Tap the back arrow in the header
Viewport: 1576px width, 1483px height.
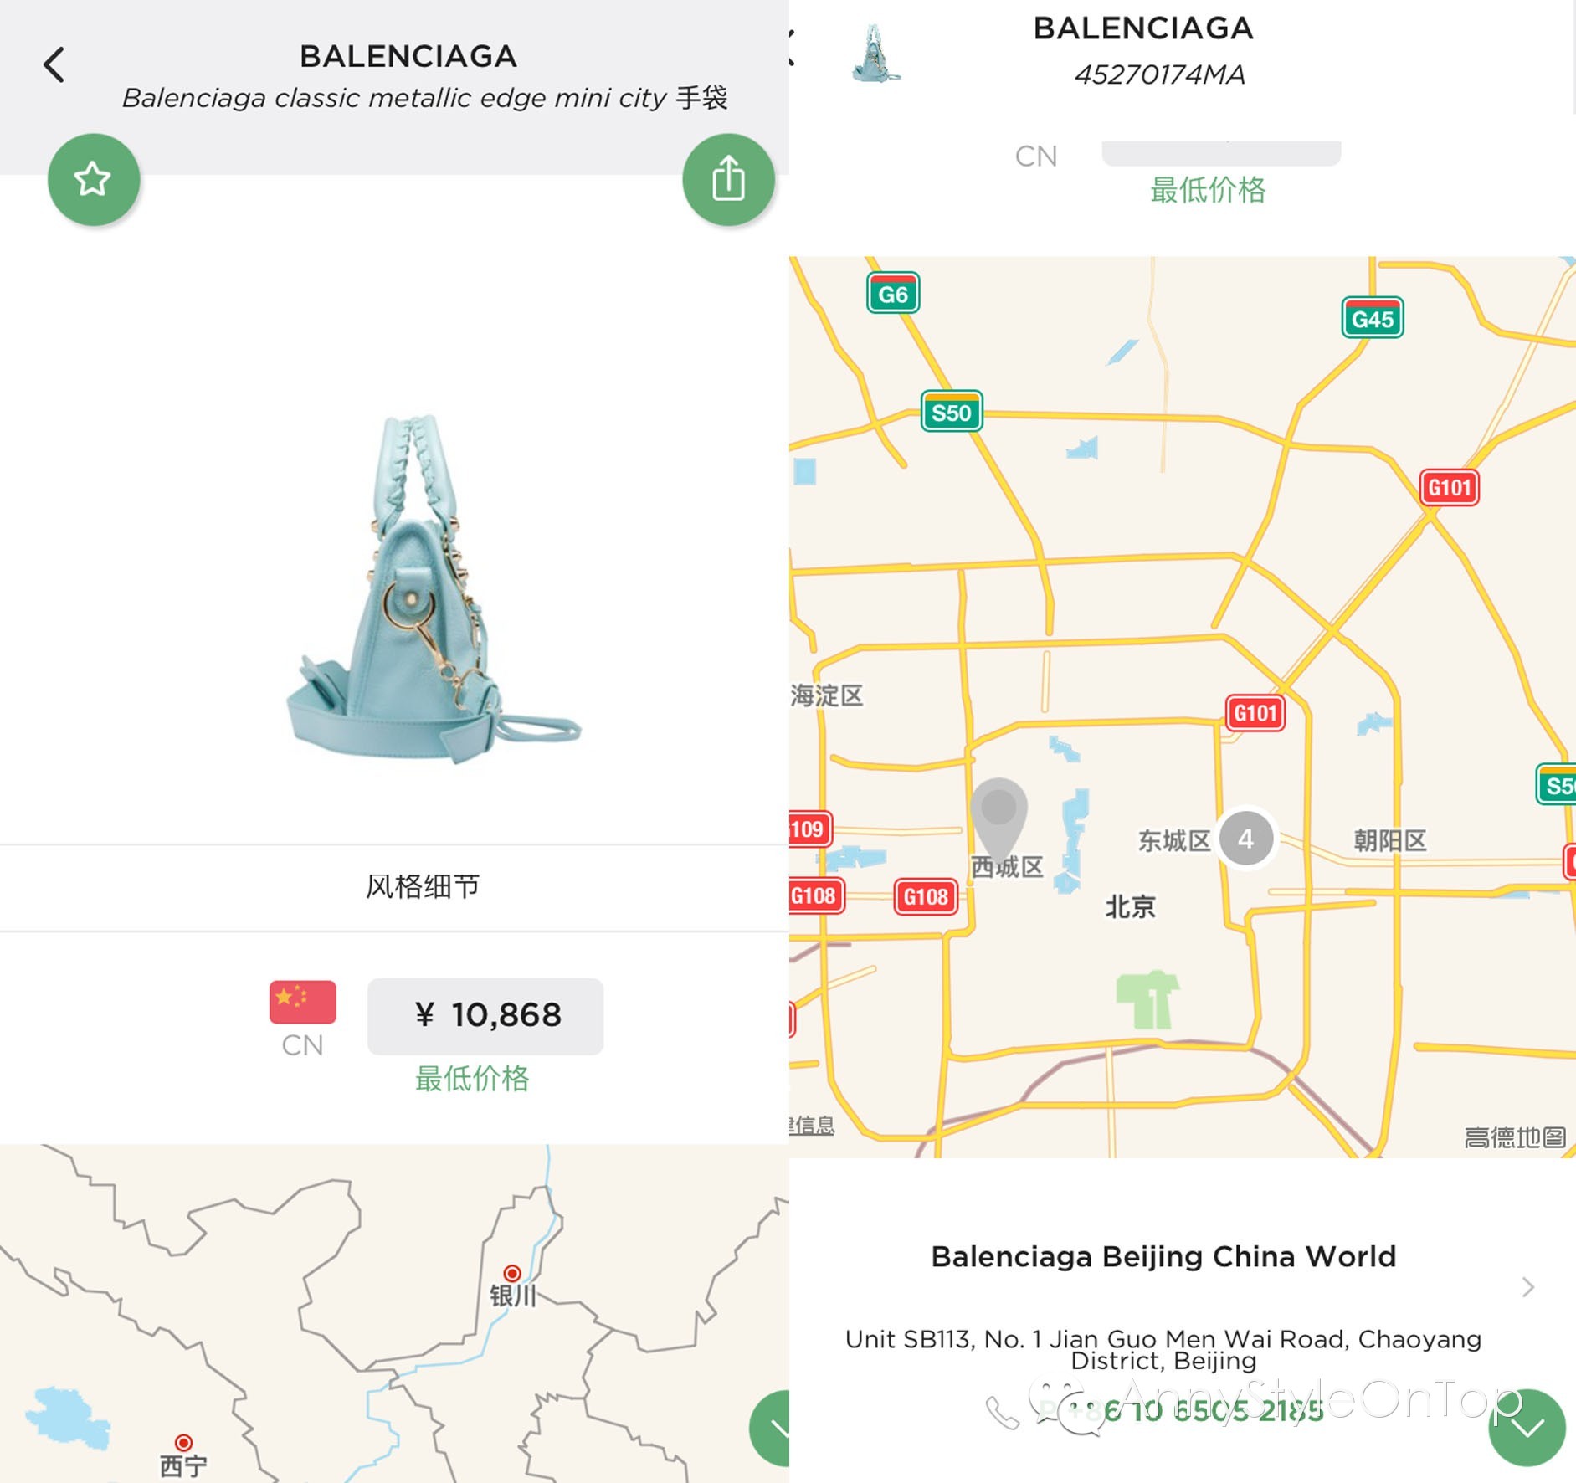click(x=54, y=64)
